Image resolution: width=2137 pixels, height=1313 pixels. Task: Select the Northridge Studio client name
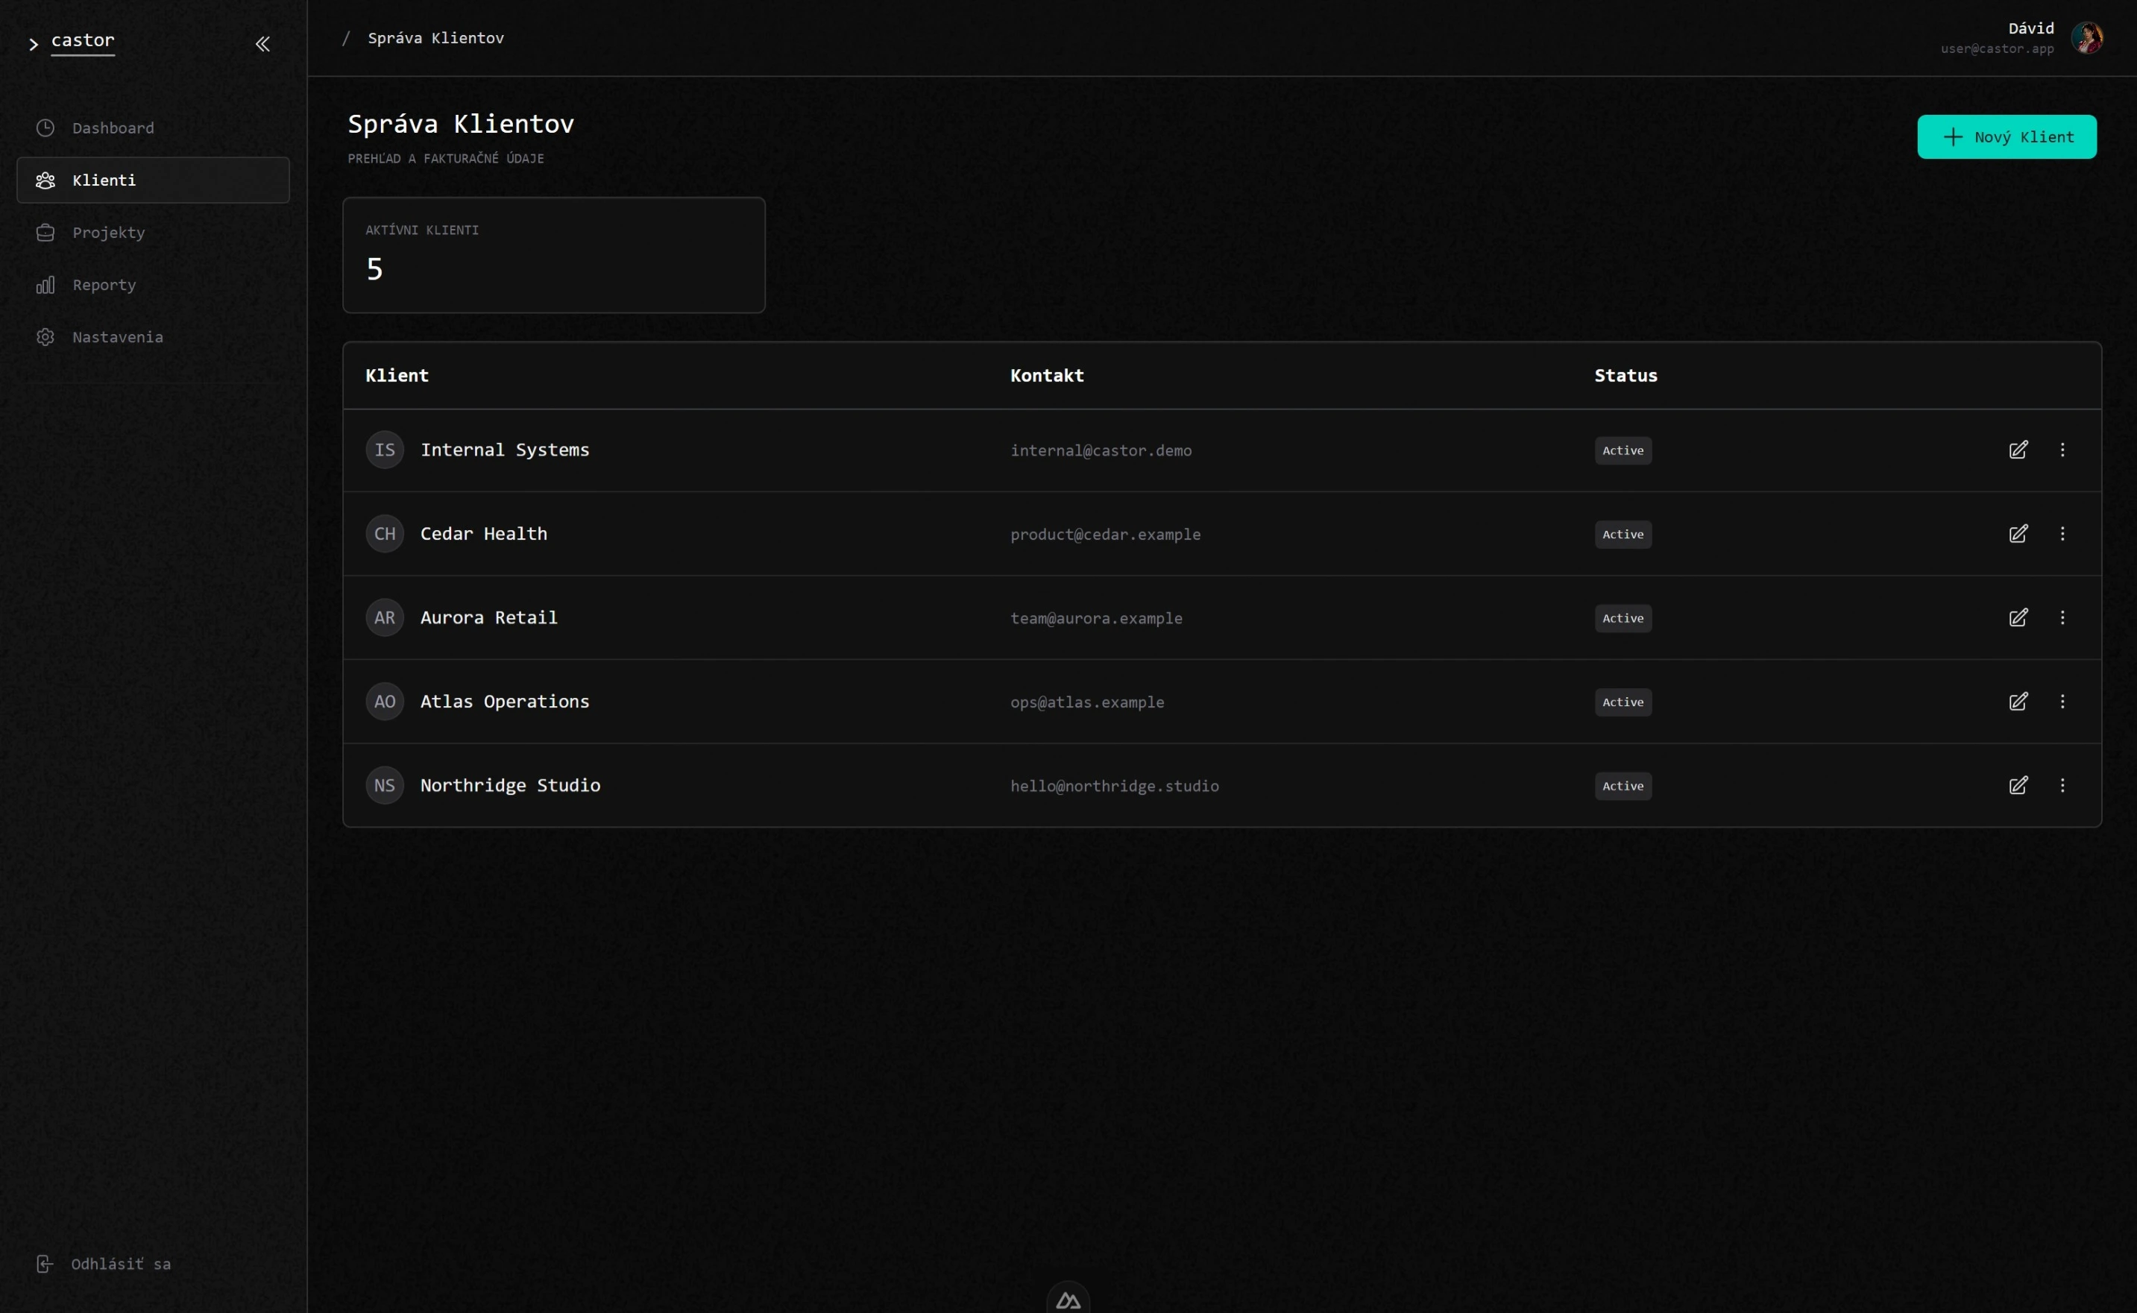pyautogui.click(x=510, y=785)
